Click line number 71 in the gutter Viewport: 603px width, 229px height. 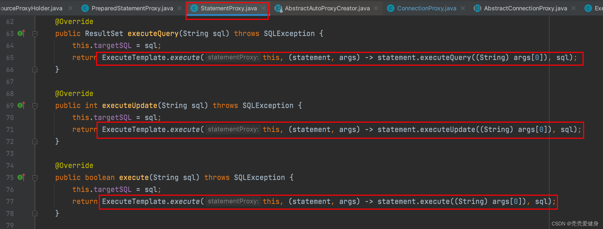(x=10, y=129)
